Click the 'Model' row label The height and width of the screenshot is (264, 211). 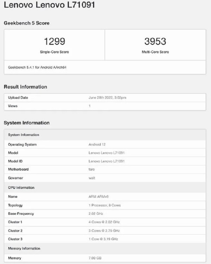tap(13, 153)
